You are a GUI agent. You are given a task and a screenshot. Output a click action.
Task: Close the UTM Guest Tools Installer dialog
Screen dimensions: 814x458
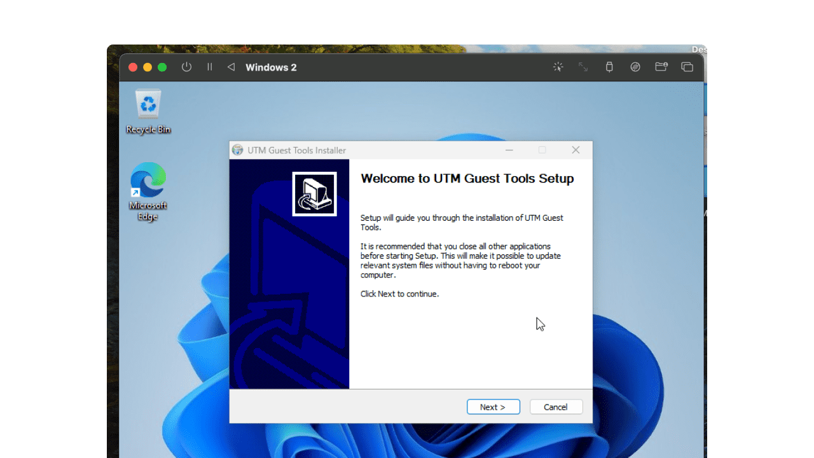(576, 150)
